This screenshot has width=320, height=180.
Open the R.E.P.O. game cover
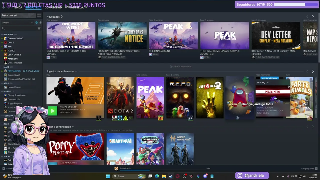180,97
